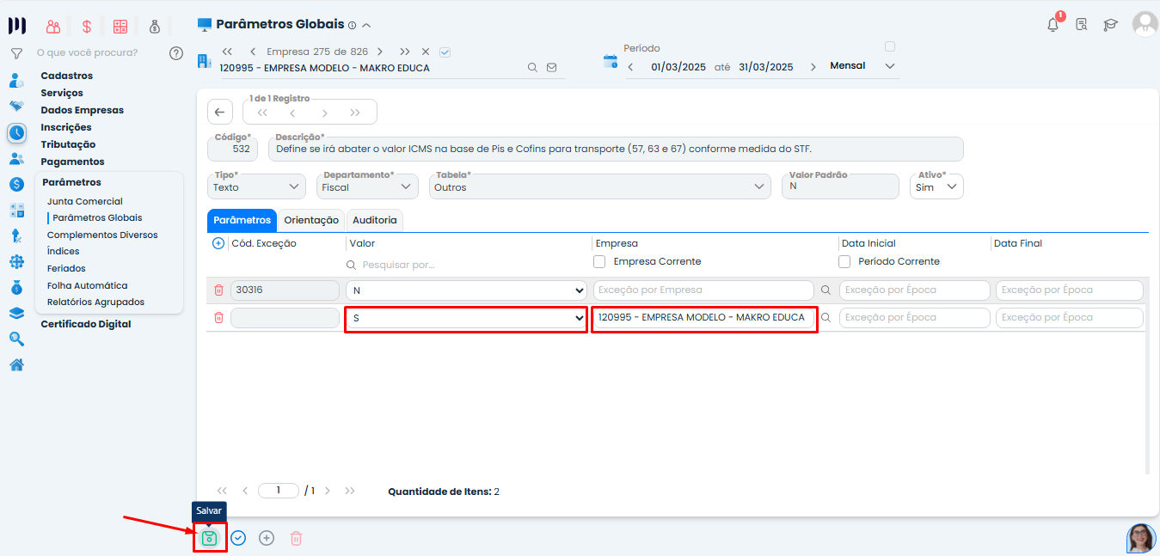The width and height of the screenshot is (1160, 556).
Task: Search company for the S row exception
Action: pos(826,318)
